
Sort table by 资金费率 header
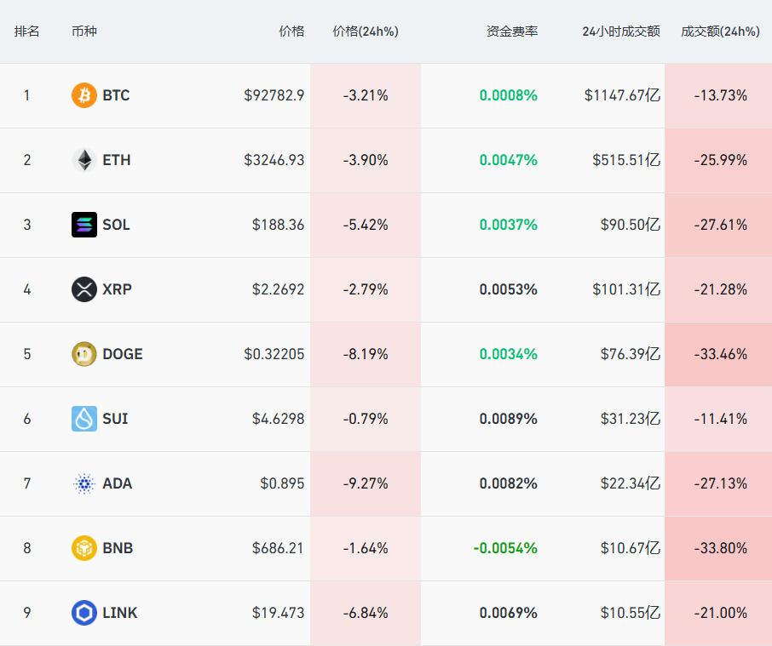[x=511, y=31]
